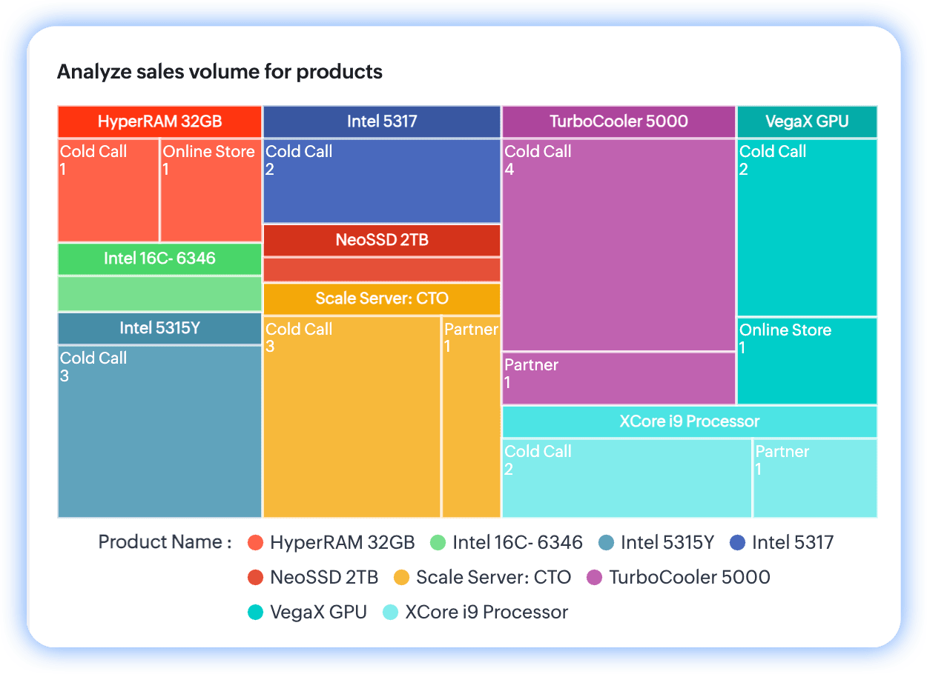
Task: Click VegaX GPU Online Store 1 tile
Action: click(x=807, y=361)
